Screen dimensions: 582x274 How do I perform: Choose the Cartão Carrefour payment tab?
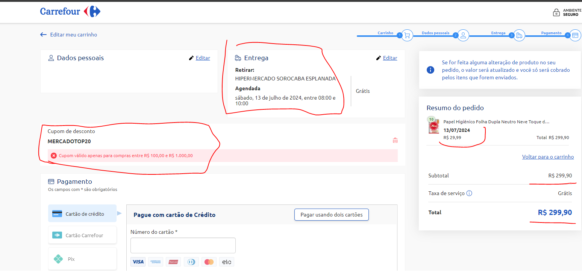point(82,235)
